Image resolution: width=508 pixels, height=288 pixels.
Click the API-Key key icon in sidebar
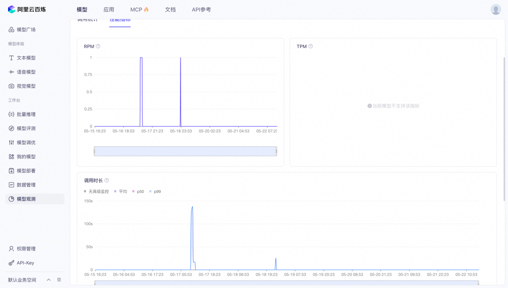pyautogui.click(x=11, y=263)
